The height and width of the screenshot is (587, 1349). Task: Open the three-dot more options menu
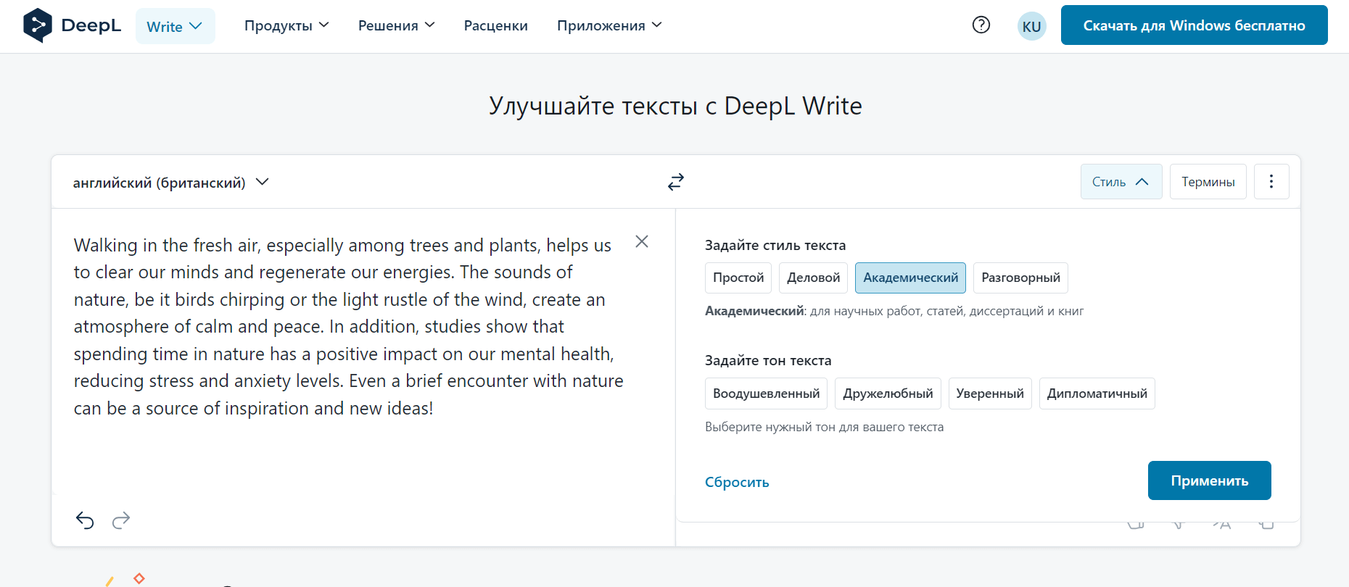[1271, 182]
